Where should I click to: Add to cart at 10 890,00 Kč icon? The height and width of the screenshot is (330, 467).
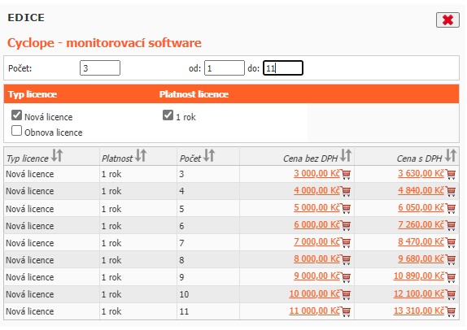tap(451, 276)
